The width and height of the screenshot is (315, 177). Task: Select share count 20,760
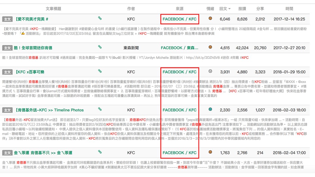[260, 48]
